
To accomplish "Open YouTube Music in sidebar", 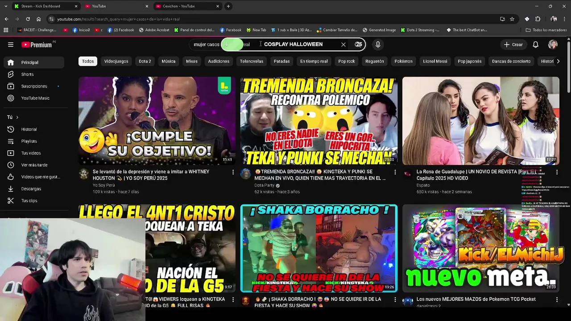I will [34, 98].
